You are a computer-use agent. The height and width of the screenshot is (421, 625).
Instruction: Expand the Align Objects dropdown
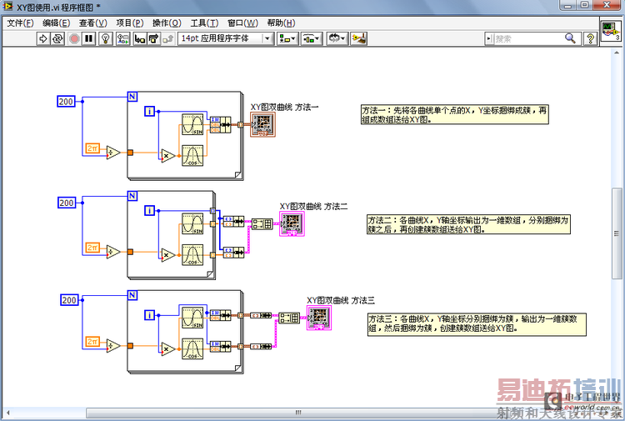[x=287, y=38]
